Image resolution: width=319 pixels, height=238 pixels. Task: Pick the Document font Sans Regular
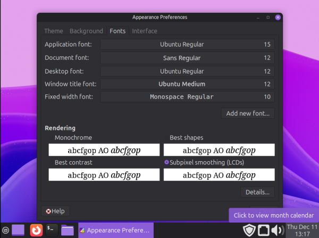[187, 58]
